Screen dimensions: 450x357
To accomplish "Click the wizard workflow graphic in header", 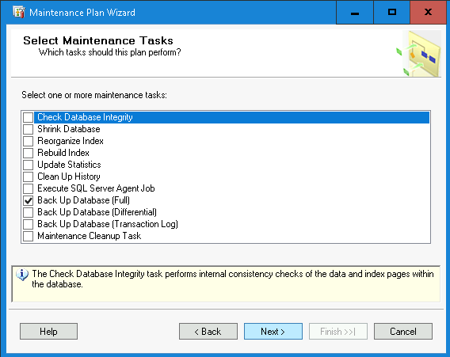I will (419, 54).
